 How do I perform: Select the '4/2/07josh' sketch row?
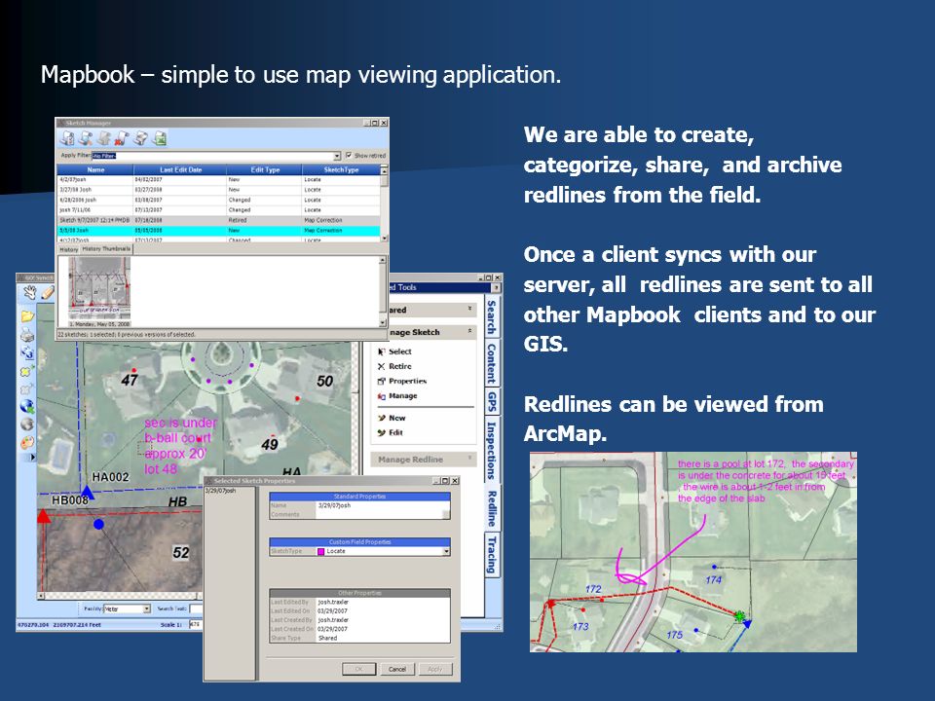218,179
